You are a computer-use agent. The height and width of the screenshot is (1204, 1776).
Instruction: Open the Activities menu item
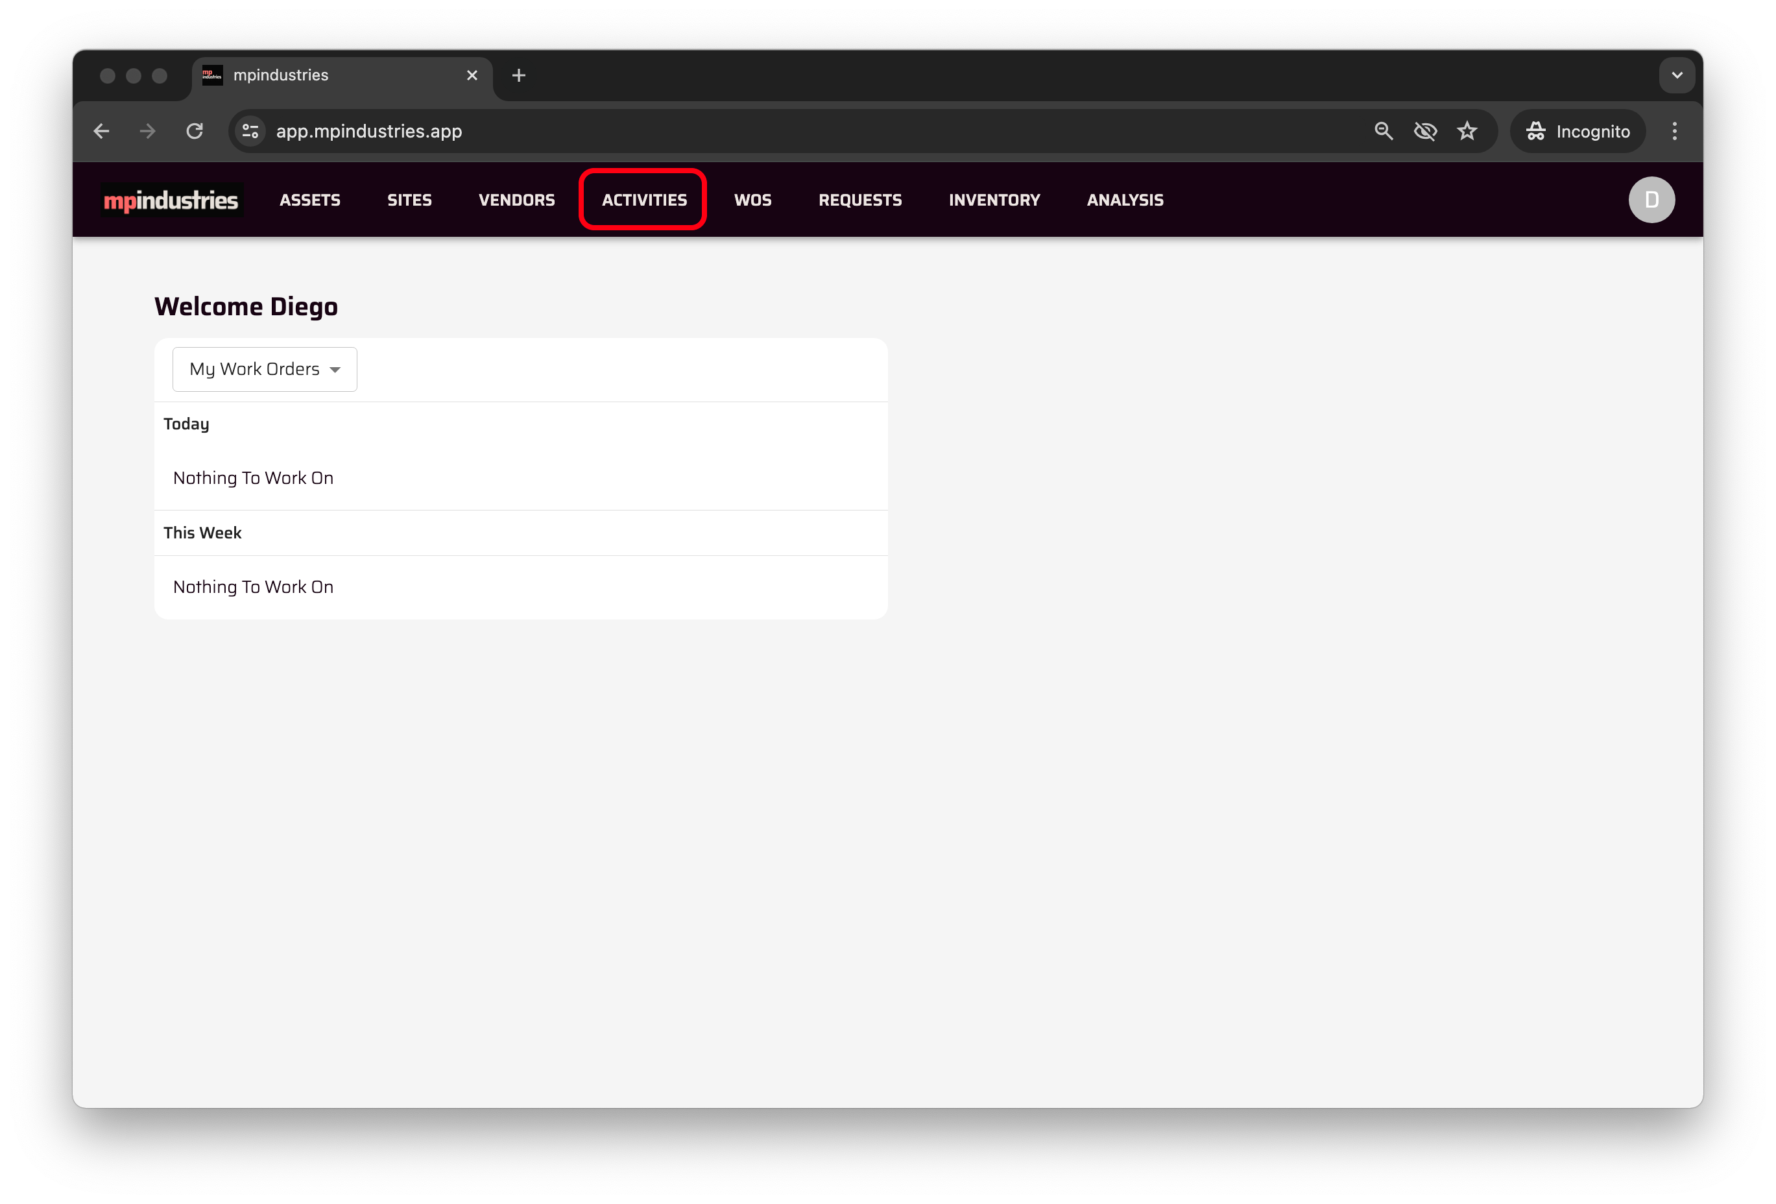[643, 200]
